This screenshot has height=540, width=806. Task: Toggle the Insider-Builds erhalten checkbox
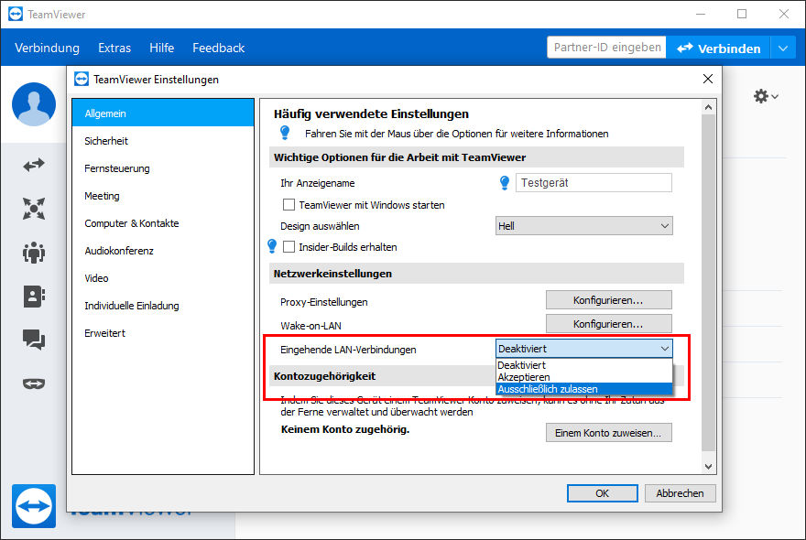289,247
